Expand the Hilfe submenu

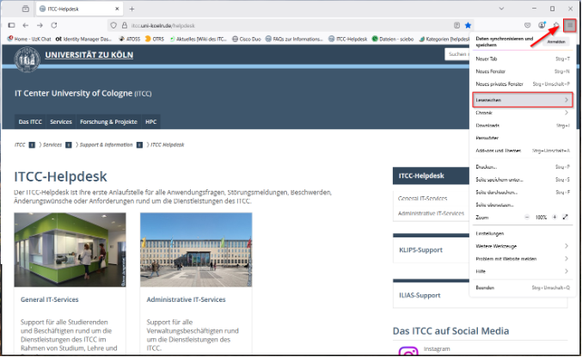(x=523, y=271)
